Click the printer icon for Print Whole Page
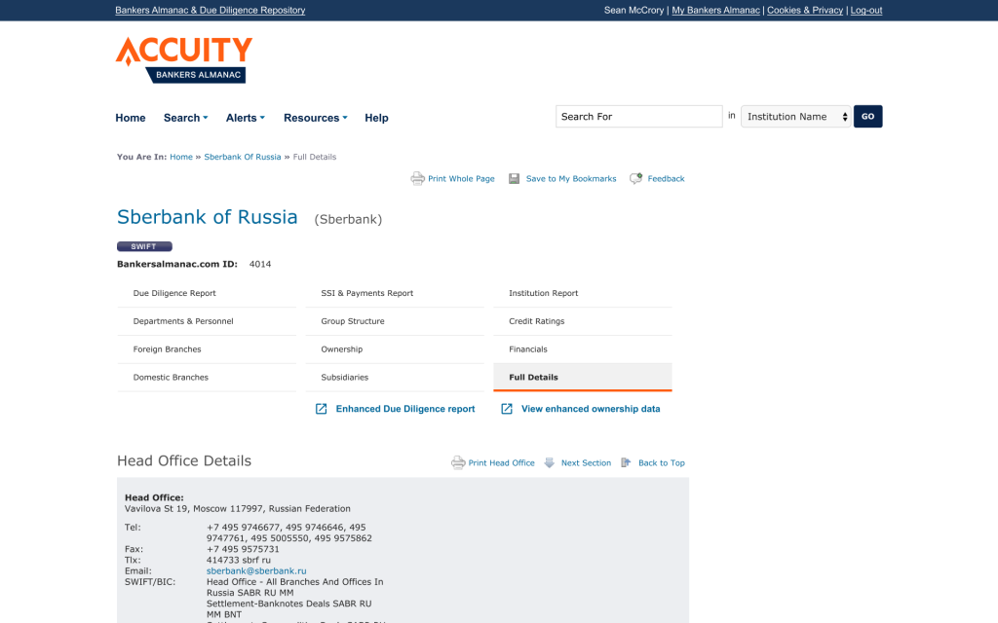 click(417, 179)
